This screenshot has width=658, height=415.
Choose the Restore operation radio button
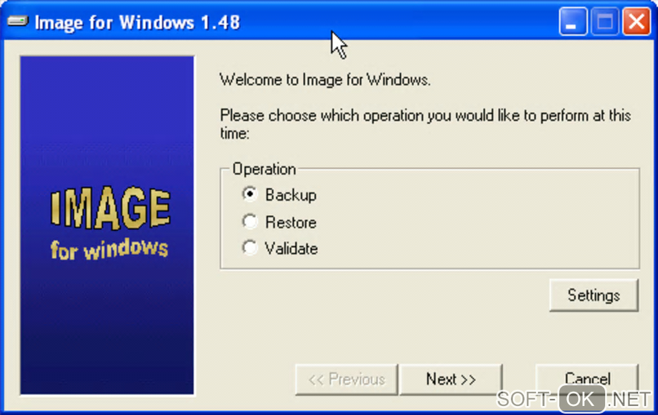(x=250, y=221)
